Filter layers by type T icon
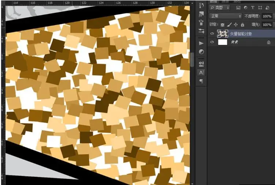Image resolution: width=275 pixels, height=185 pixels. click(253, 8)
